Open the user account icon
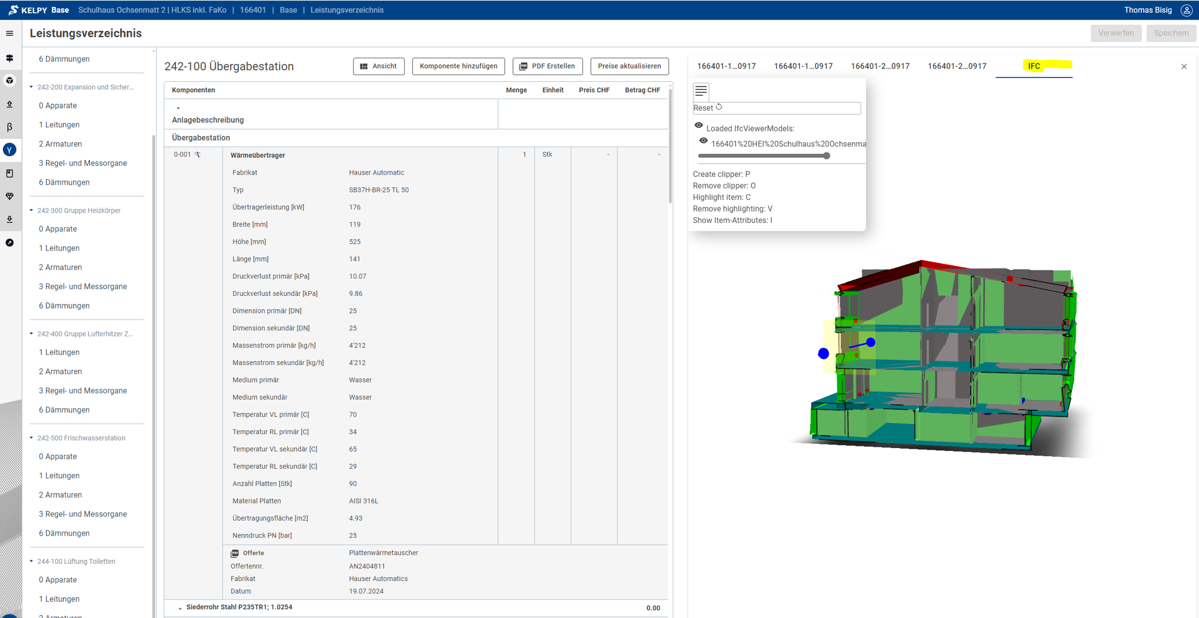 coord(1186,10)
